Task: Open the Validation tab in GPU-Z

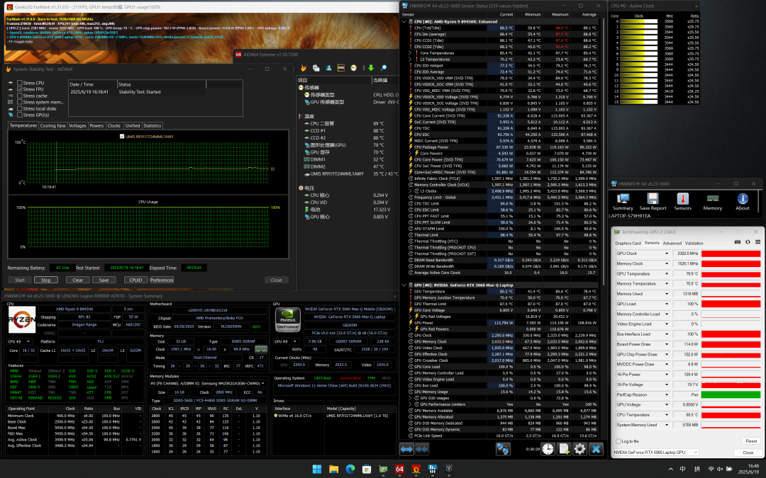Action: 694,243
